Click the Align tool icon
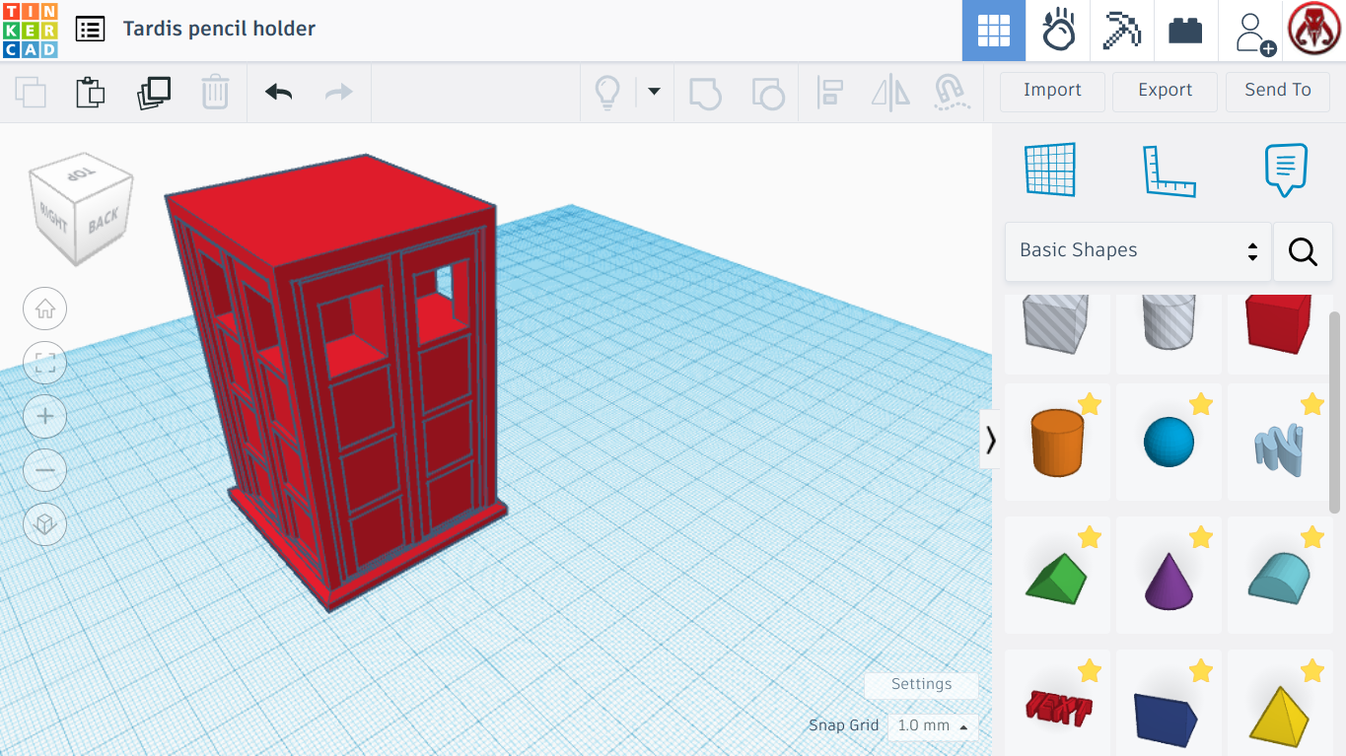 pos(829,93)
